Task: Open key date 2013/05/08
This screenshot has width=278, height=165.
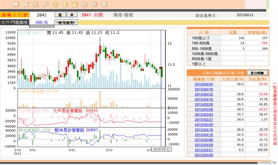Action: (204, 140)
